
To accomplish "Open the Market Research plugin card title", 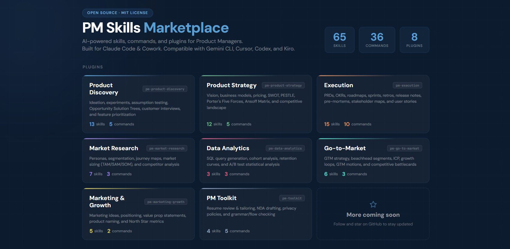I will coord(114,148).
